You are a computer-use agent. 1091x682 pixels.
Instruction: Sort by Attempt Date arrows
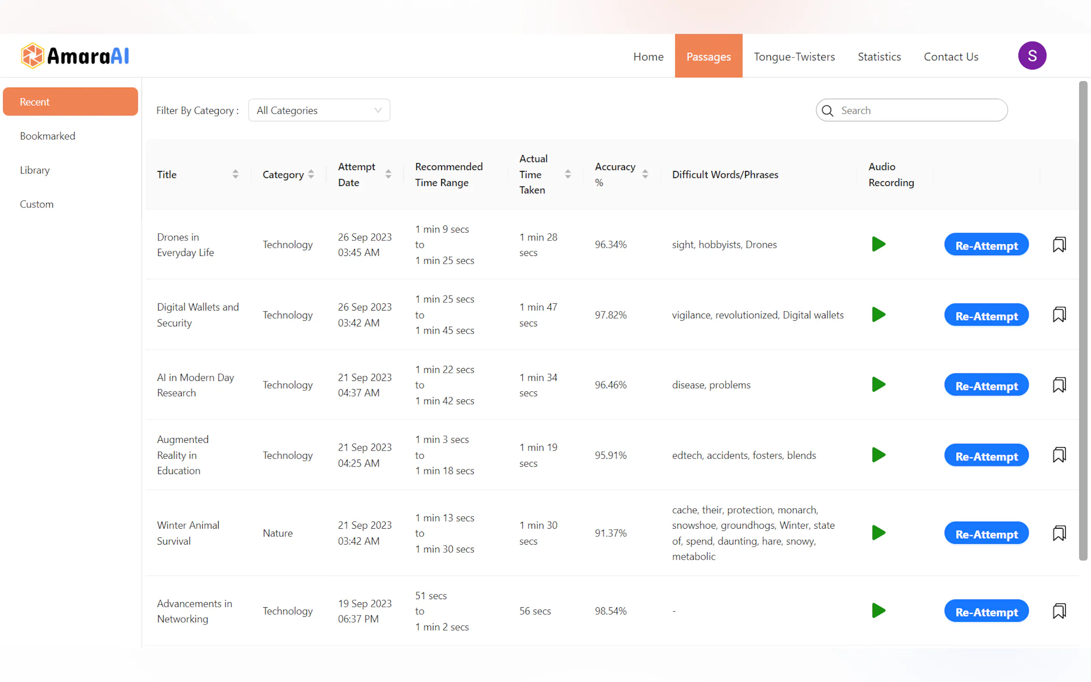click(x=388, y=174)
